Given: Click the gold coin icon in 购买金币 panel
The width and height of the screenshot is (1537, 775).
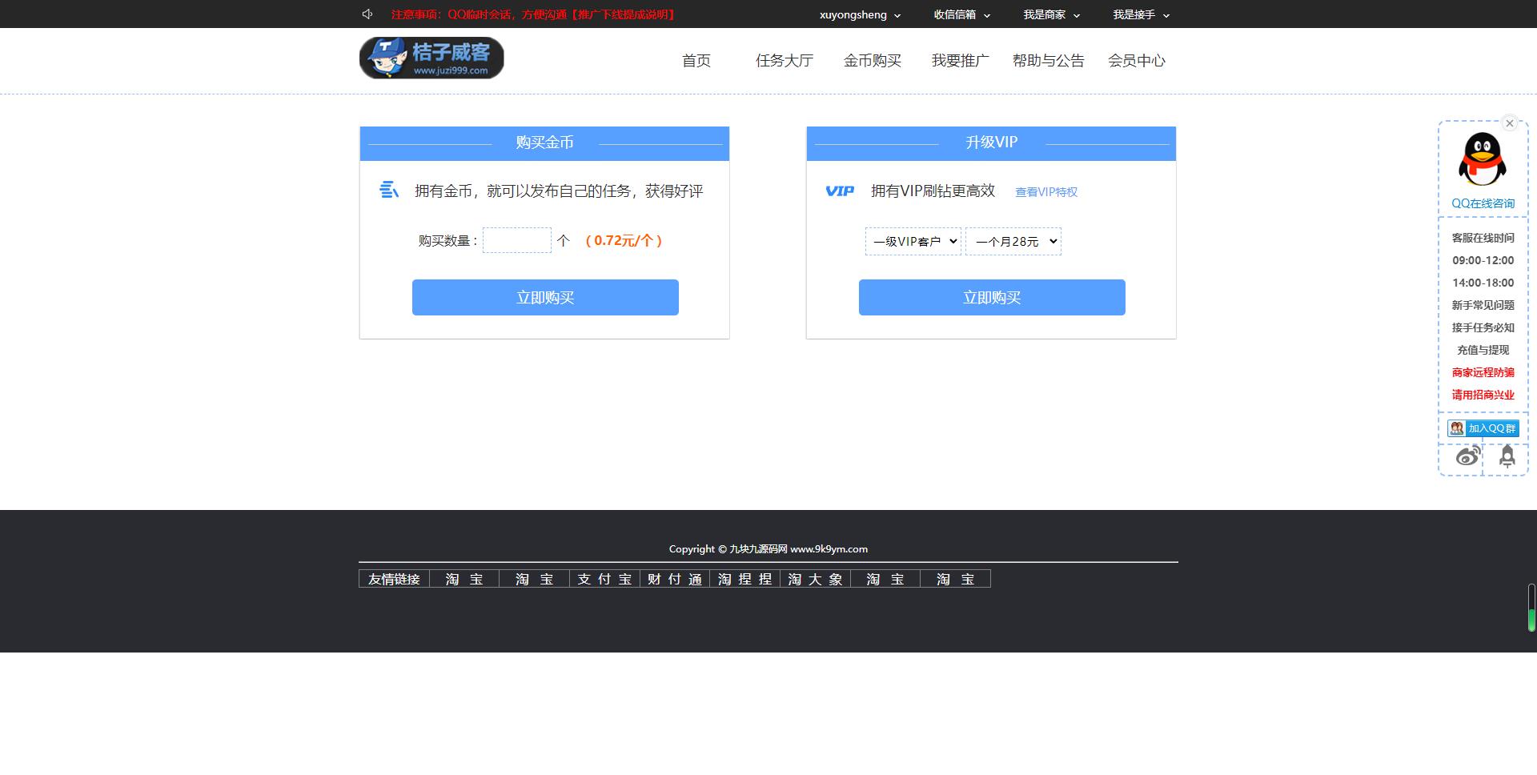Looking at the screenshot, I should (x=389, y=191).
